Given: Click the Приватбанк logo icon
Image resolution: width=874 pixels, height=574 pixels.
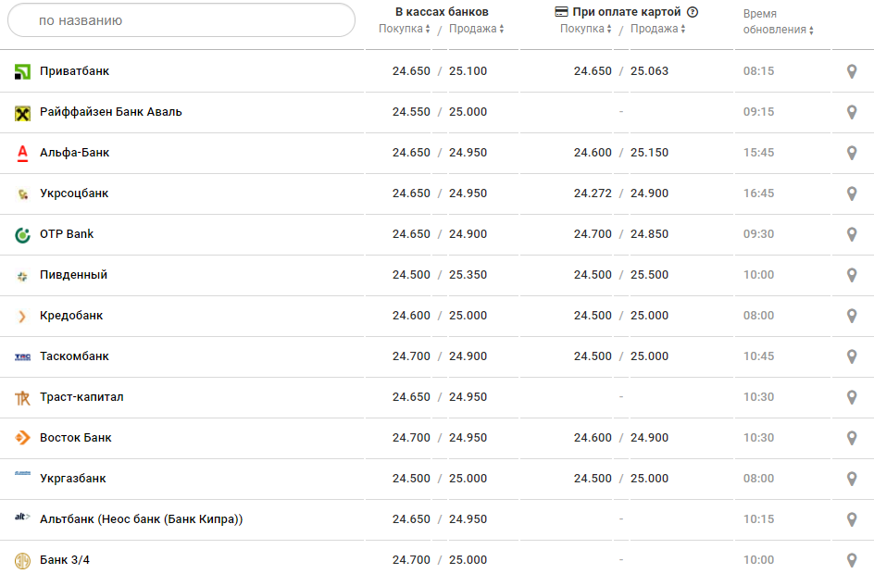Looking at the screenshot, I should pyautogui.click(x=23, y=71).
